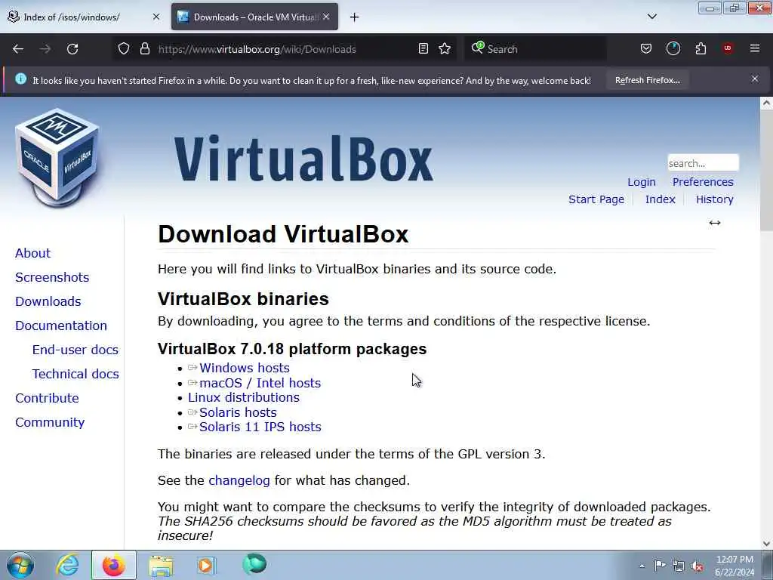
Task: Click the vertical scrollbar thumb
Action: [766, 170]
